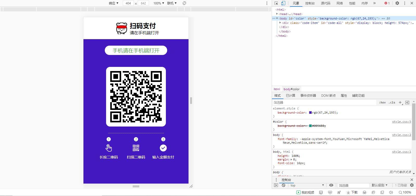416x196 pixels.
Task: Toggle the computed styles sidebar icon
Action: click(x=407, y=103)
